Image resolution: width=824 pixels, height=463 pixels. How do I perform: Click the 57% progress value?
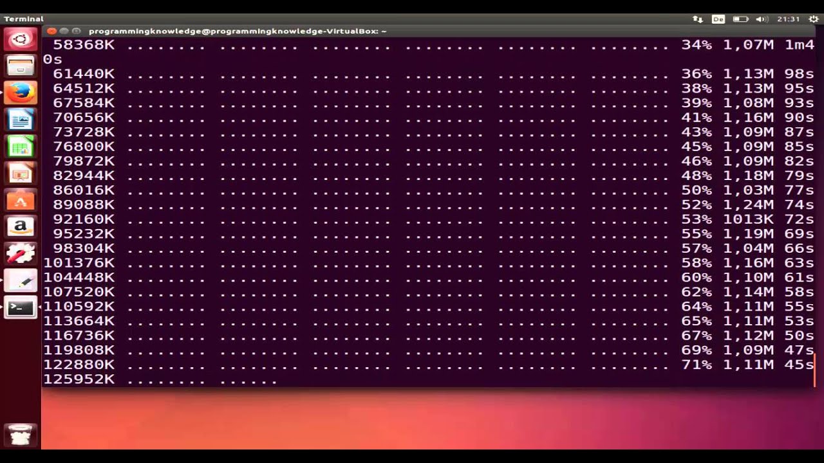coord(697,248)
